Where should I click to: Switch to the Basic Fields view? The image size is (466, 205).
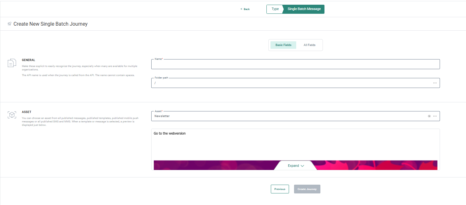coord(283,45)
